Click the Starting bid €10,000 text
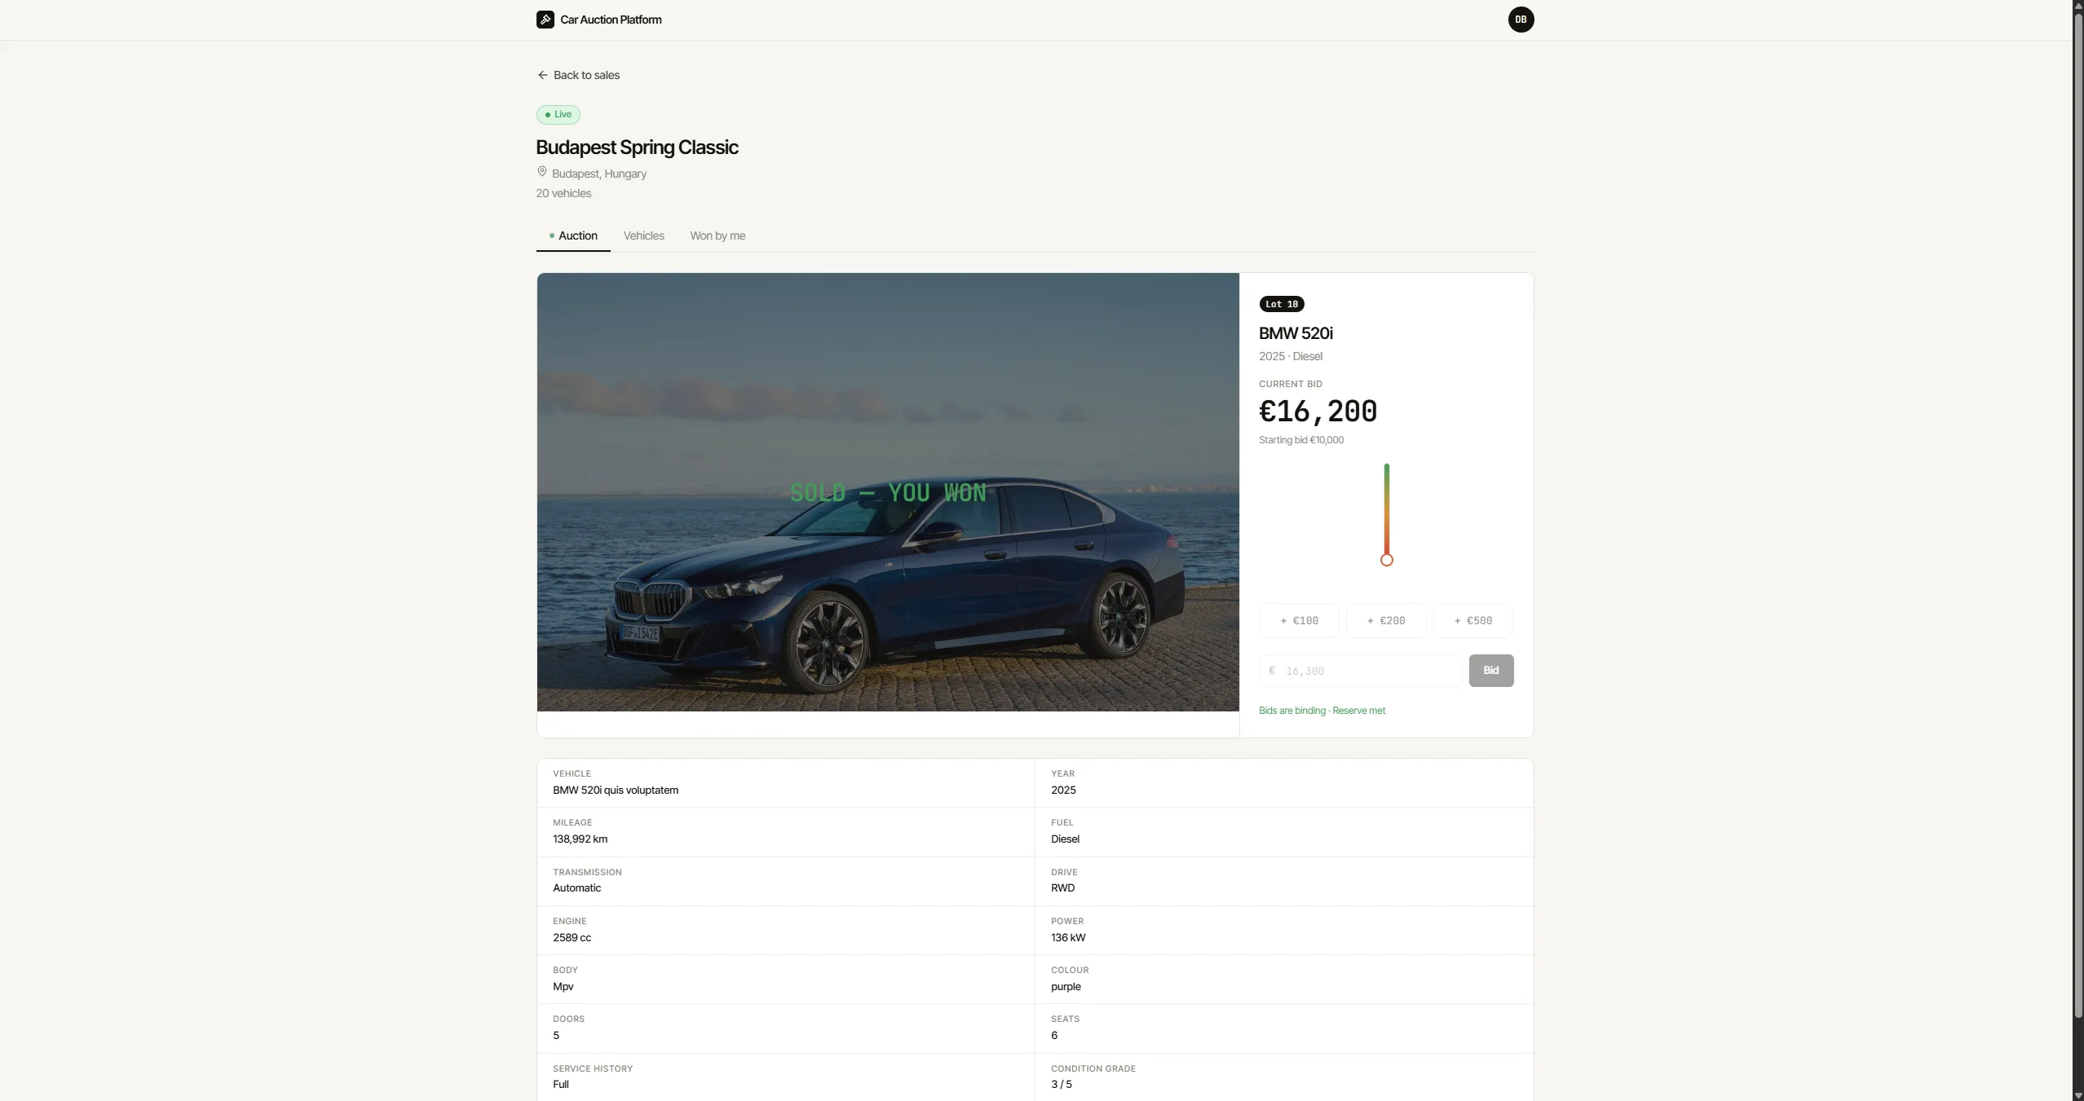The image size is (2084, 1101). tap(1301, 440)
